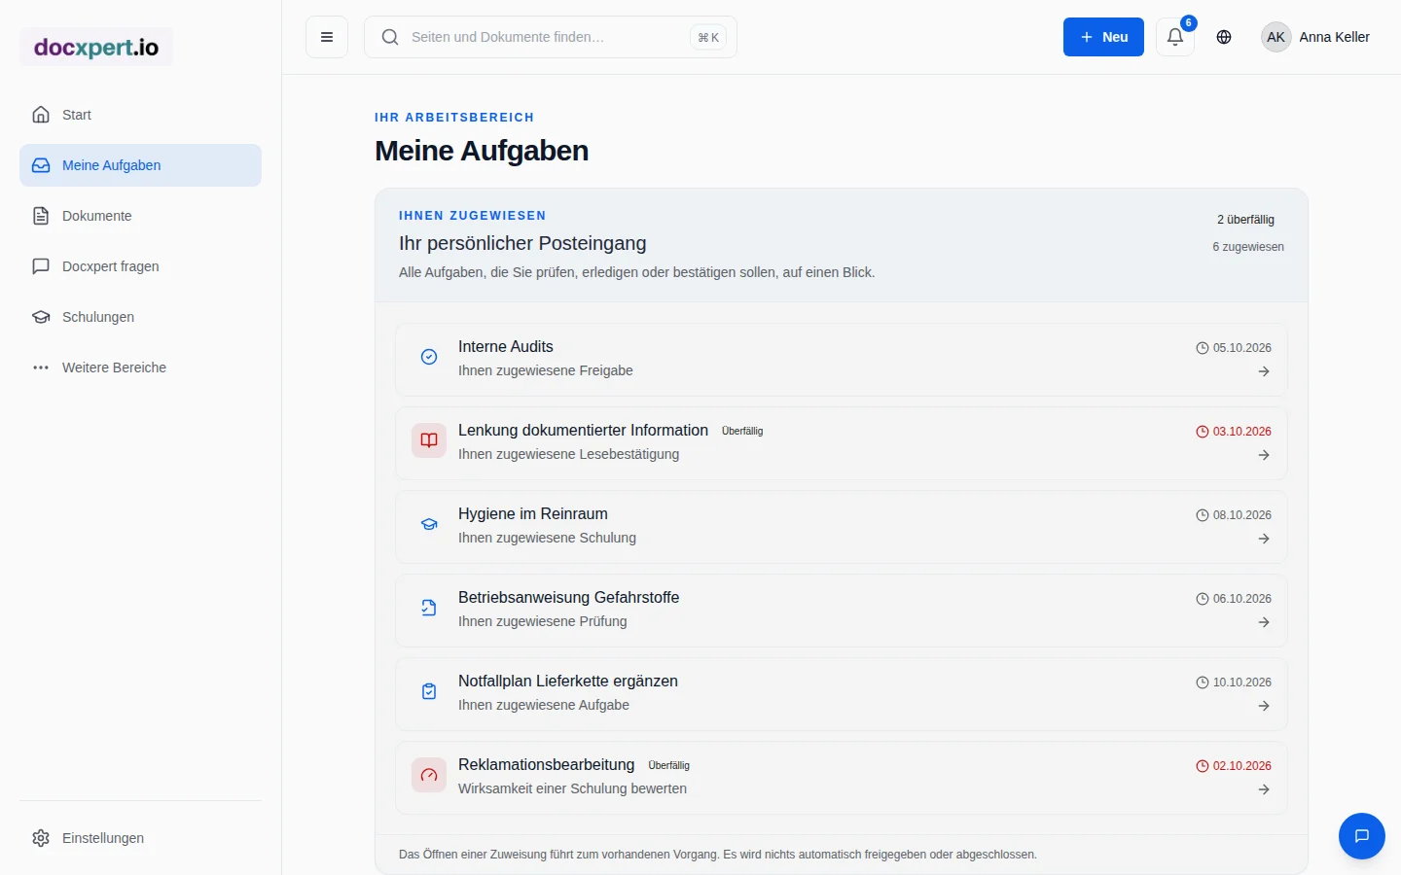Select Meine Aufgaben in the sidebar

pos(140,165)
